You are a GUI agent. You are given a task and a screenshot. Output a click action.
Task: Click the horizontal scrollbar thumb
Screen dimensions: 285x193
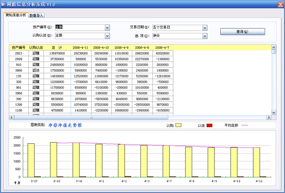pos(91,118)
